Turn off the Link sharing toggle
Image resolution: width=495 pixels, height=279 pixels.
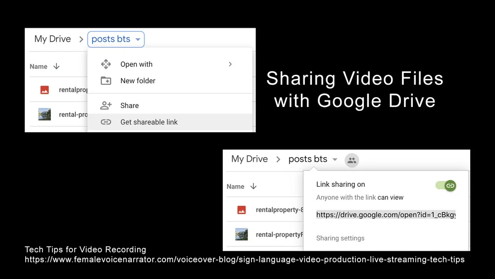pos(445,185)
